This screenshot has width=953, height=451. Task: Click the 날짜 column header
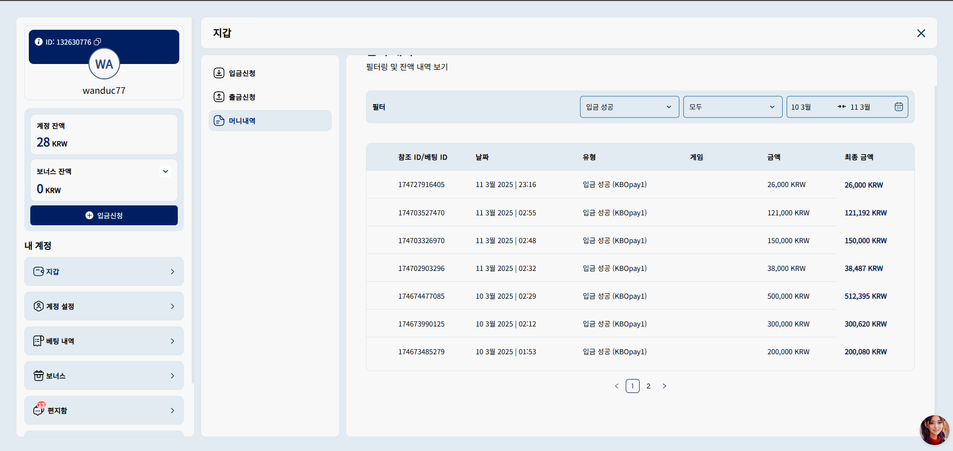(482, 157)
